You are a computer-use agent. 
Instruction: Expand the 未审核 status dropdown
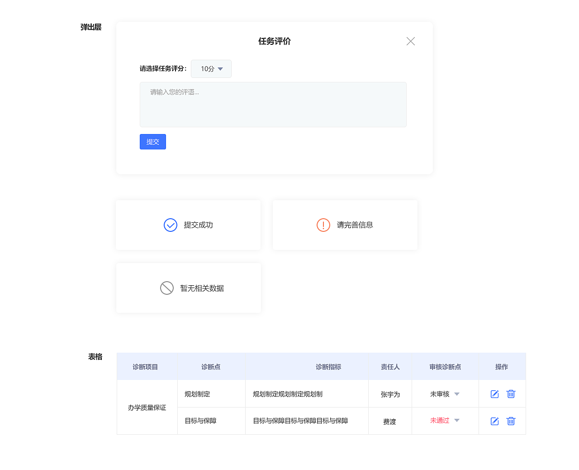point(457,394)
